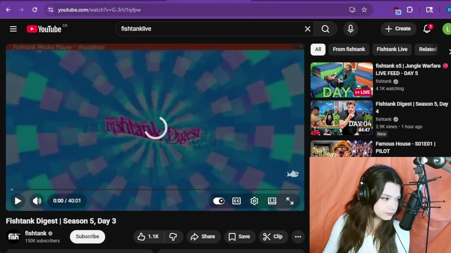The image size is (451, 253).
Task: Open the notifications bell
Action: pos(427,29)
